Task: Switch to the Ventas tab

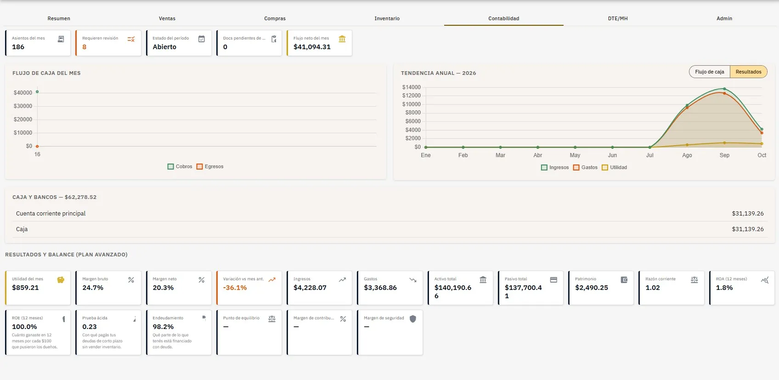Action: click(167, 18)
